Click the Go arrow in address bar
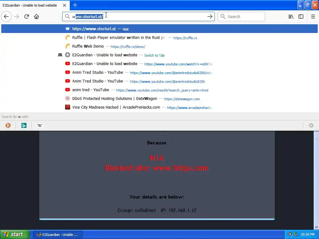Image resolution: width=319 pixels, height=239 pixels. (x=210, y=16)
